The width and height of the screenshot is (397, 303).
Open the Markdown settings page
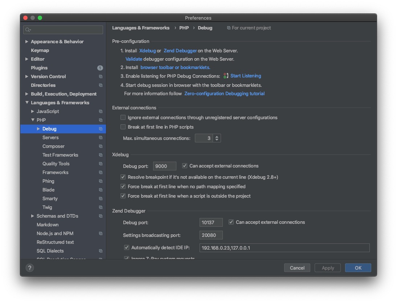47,225
